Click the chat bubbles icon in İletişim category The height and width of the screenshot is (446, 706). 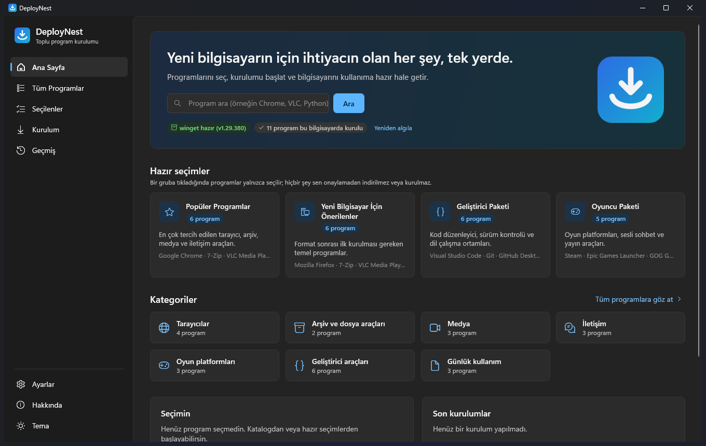(570, 328)
